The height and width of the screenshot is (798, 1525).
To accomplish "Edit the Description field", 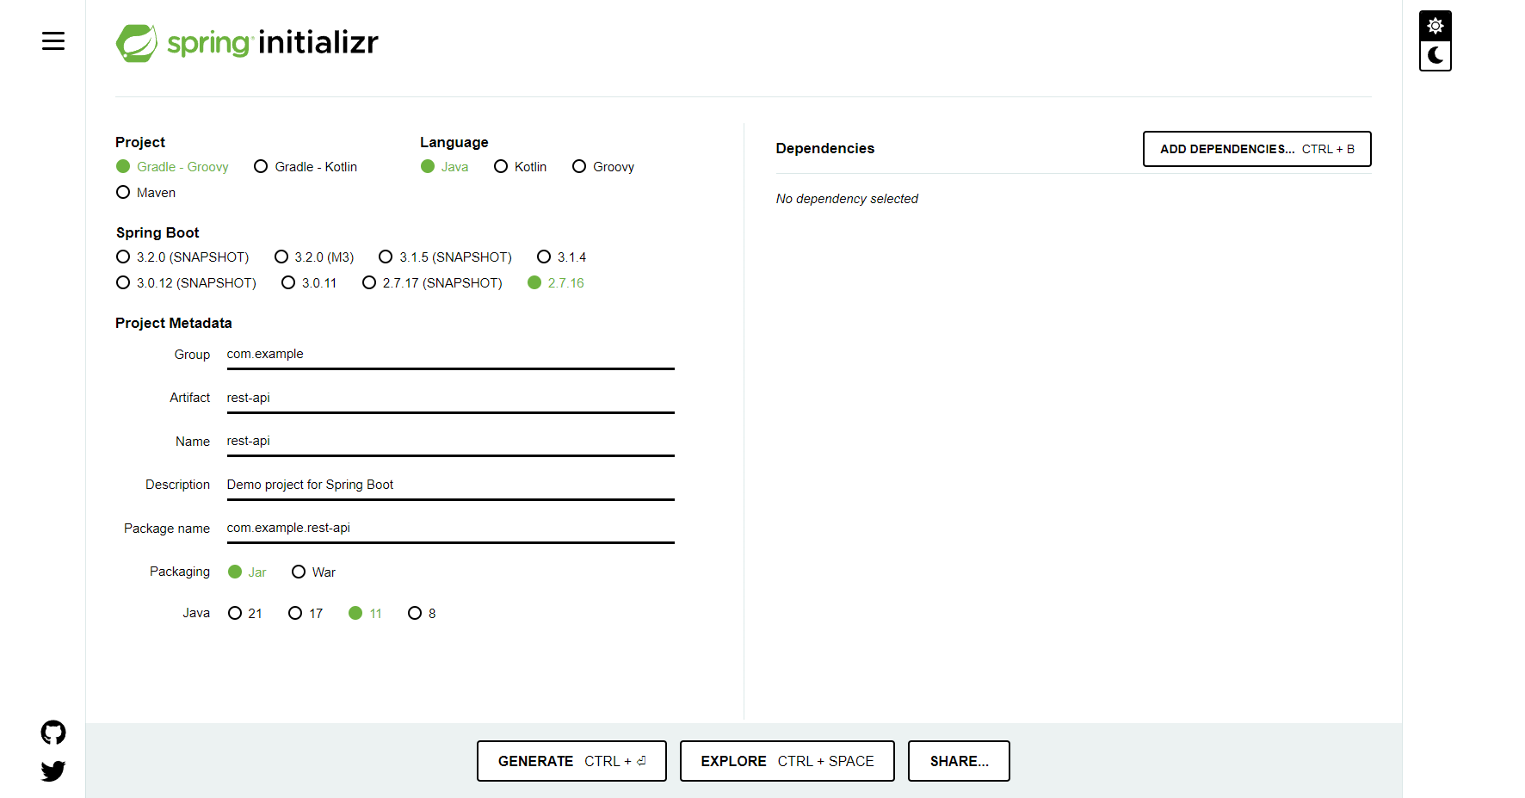I will [x=451, y=486].
